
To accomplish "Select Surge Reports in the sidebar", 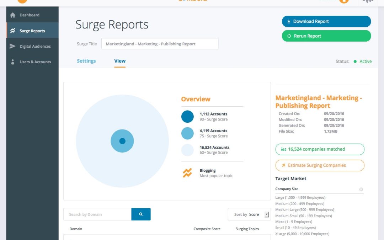I will 32,31.
